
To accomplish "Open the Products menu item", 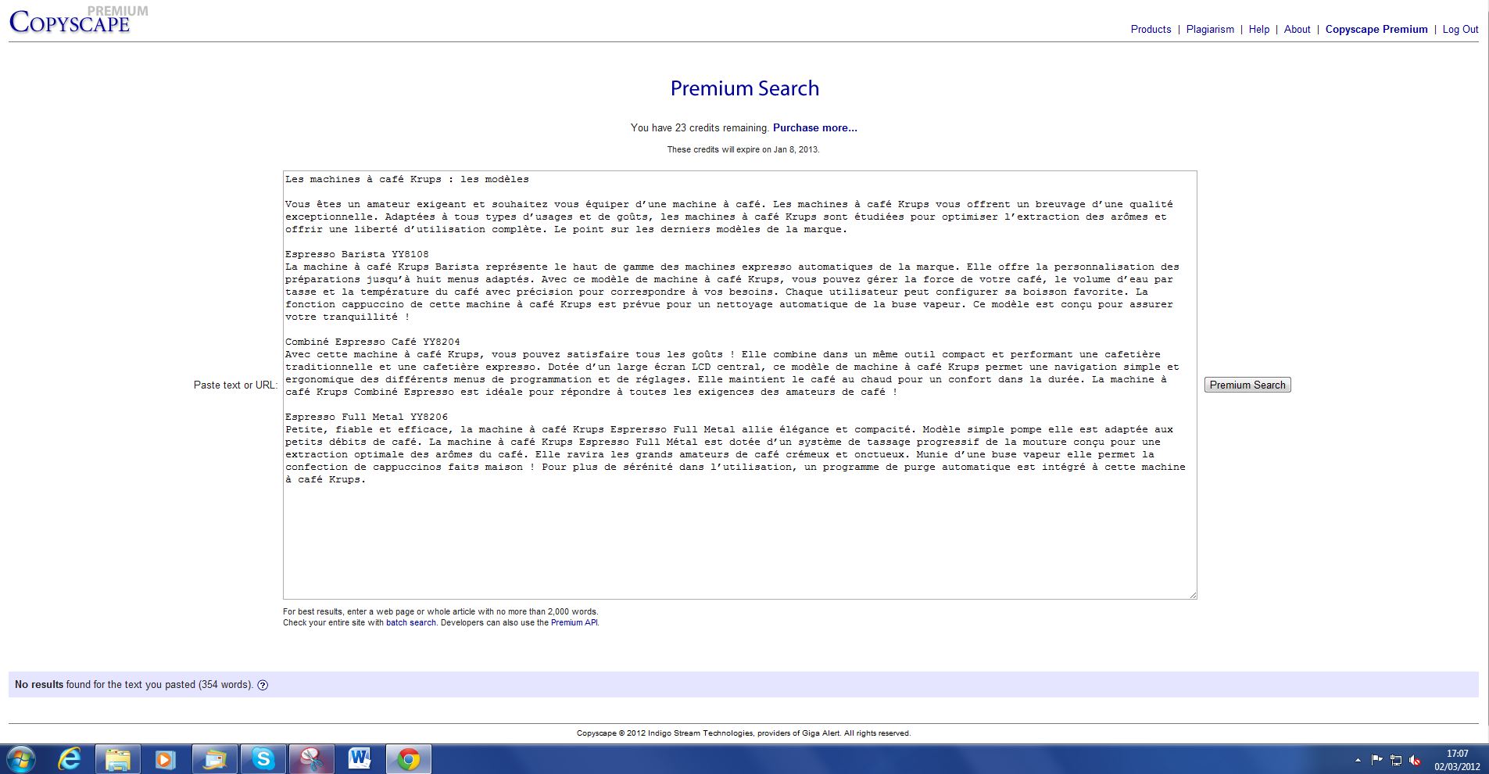I will [x=1151, y=30].
